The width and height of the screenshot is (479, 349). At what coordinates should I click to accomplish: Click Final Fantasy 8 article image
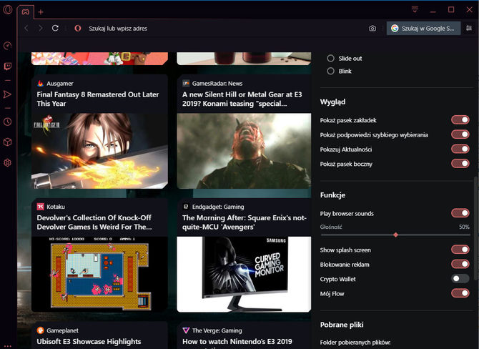[x=99, y=151]
